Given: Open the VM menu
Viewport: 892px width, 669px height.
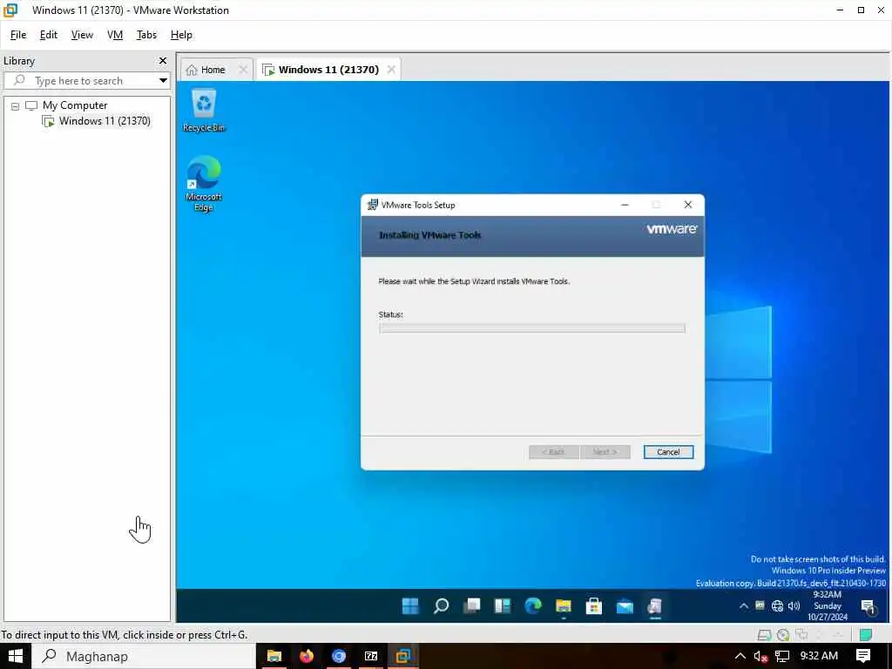Looking at the screenshot, I should point(115,35).
